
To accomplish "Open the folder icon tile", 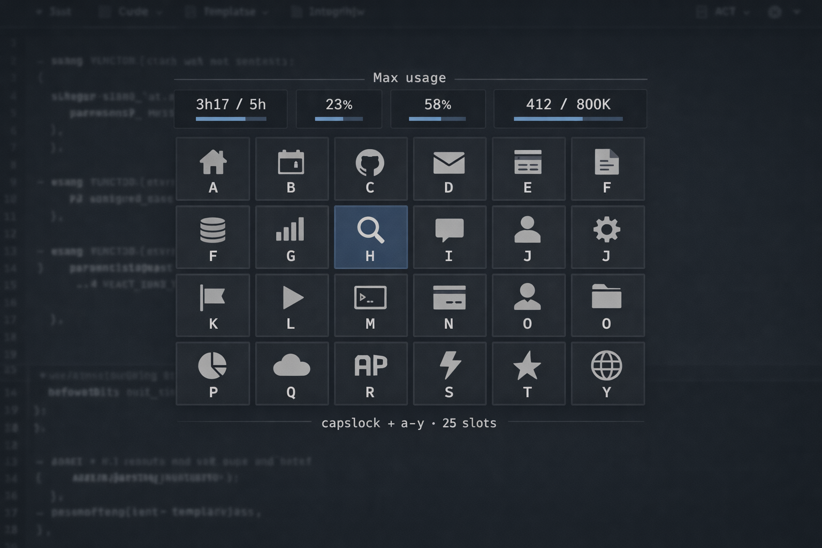I will click(607, 306).
